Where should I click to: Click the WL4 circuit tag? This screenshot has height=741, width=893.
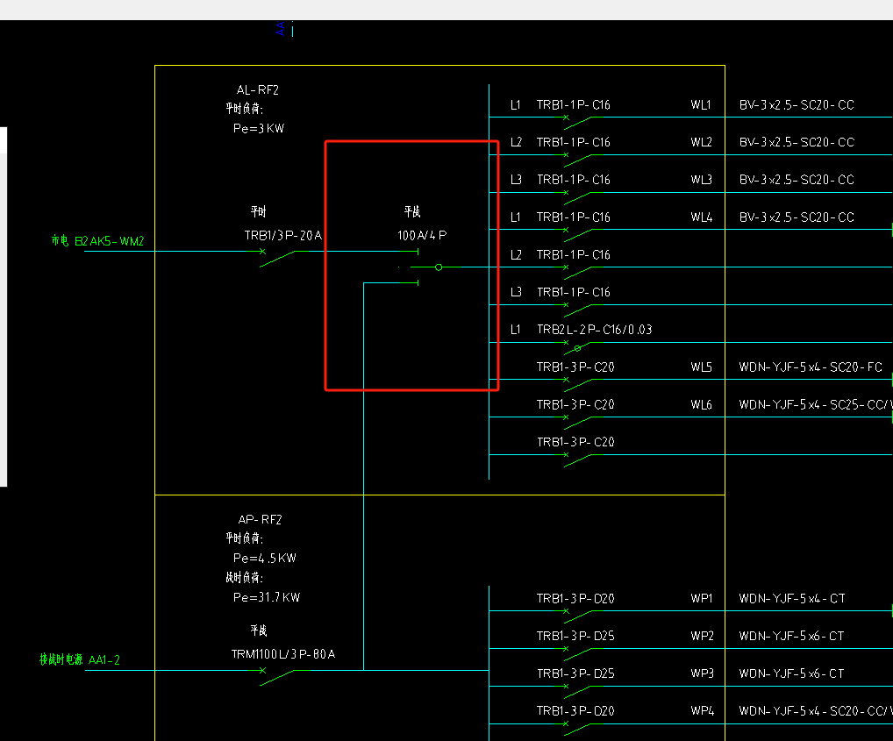(701, 217)
